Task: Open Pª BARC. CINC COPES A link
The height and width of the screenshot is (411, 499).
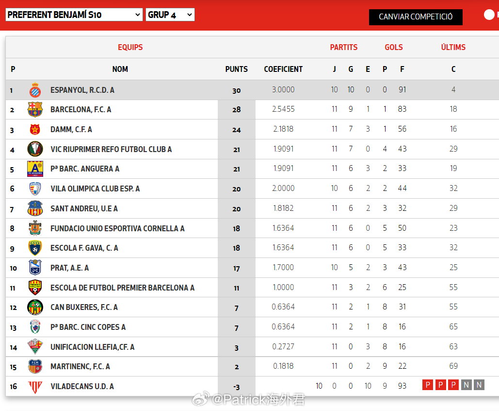Action: click(x=88, y=327)
